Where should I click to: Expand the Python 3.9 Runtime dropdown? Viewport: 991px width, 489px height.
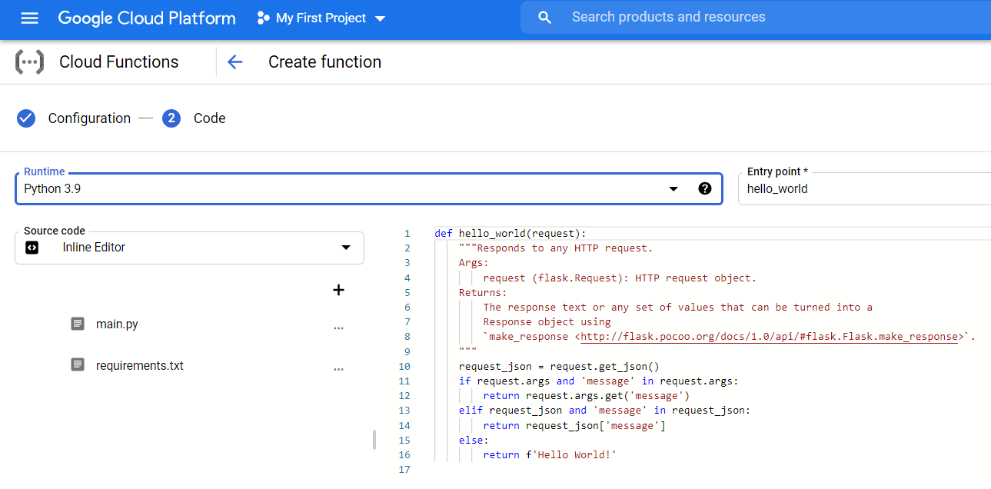(673, 189)
